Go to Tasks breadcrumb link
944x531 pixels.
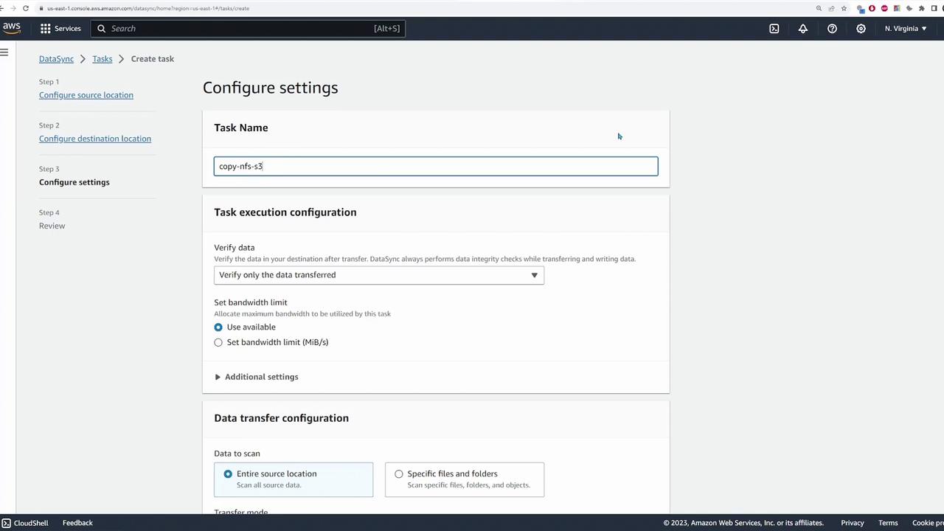[x=103, y=59]
